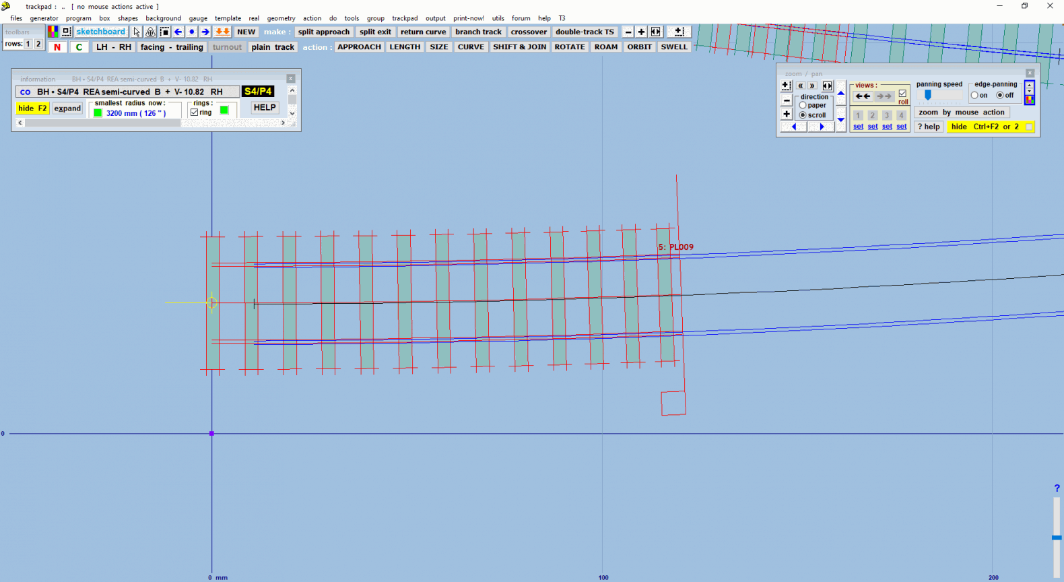Viewport: 1064px width, 582px height.
Task: Open the output menu
Action: [435, 18]
